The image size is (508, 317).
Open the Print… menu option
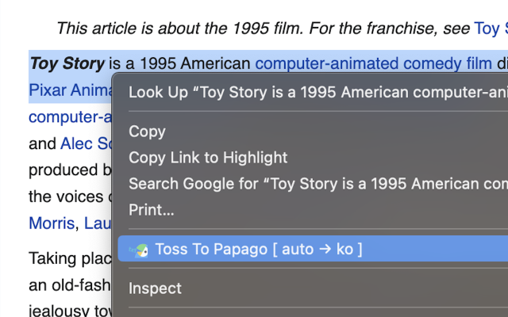152,210
